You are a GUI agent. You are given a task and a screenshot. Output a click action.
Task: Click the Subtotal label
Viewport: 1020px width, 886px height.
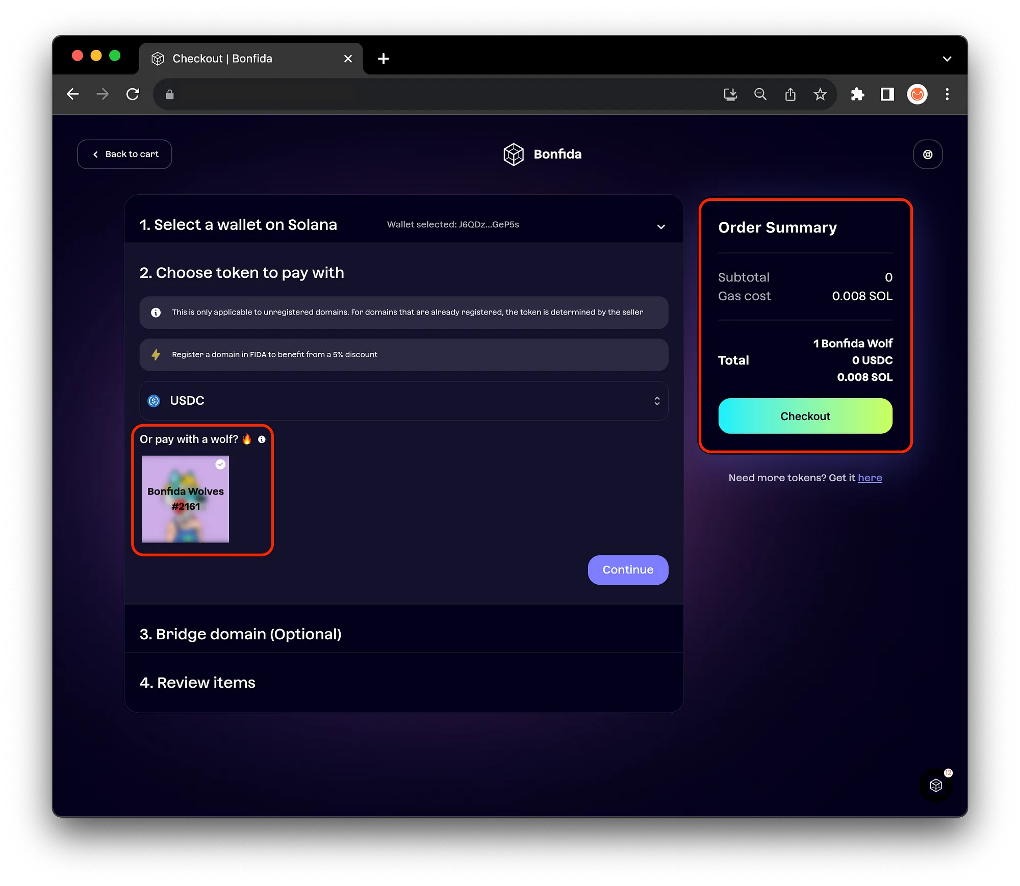coord(744,277)
